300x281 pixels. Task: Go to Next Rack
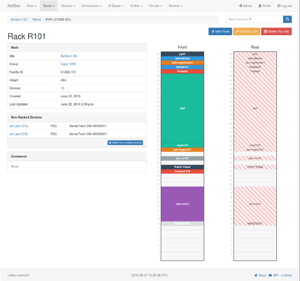coord(220,32)
